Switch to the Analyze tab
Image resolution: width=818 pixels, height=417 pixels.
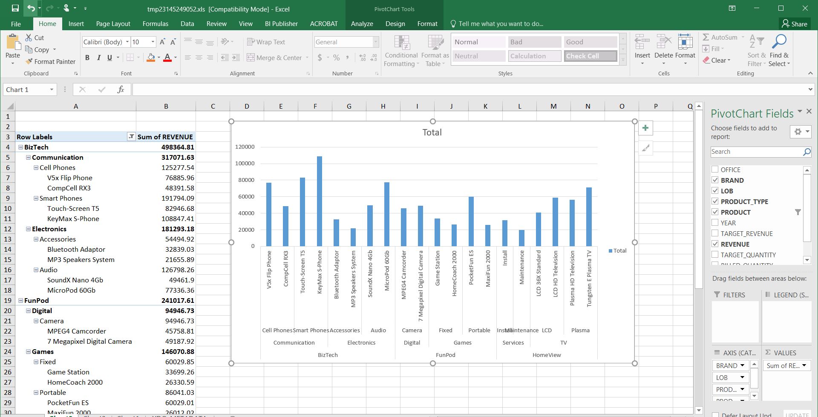tap(362, 24)
